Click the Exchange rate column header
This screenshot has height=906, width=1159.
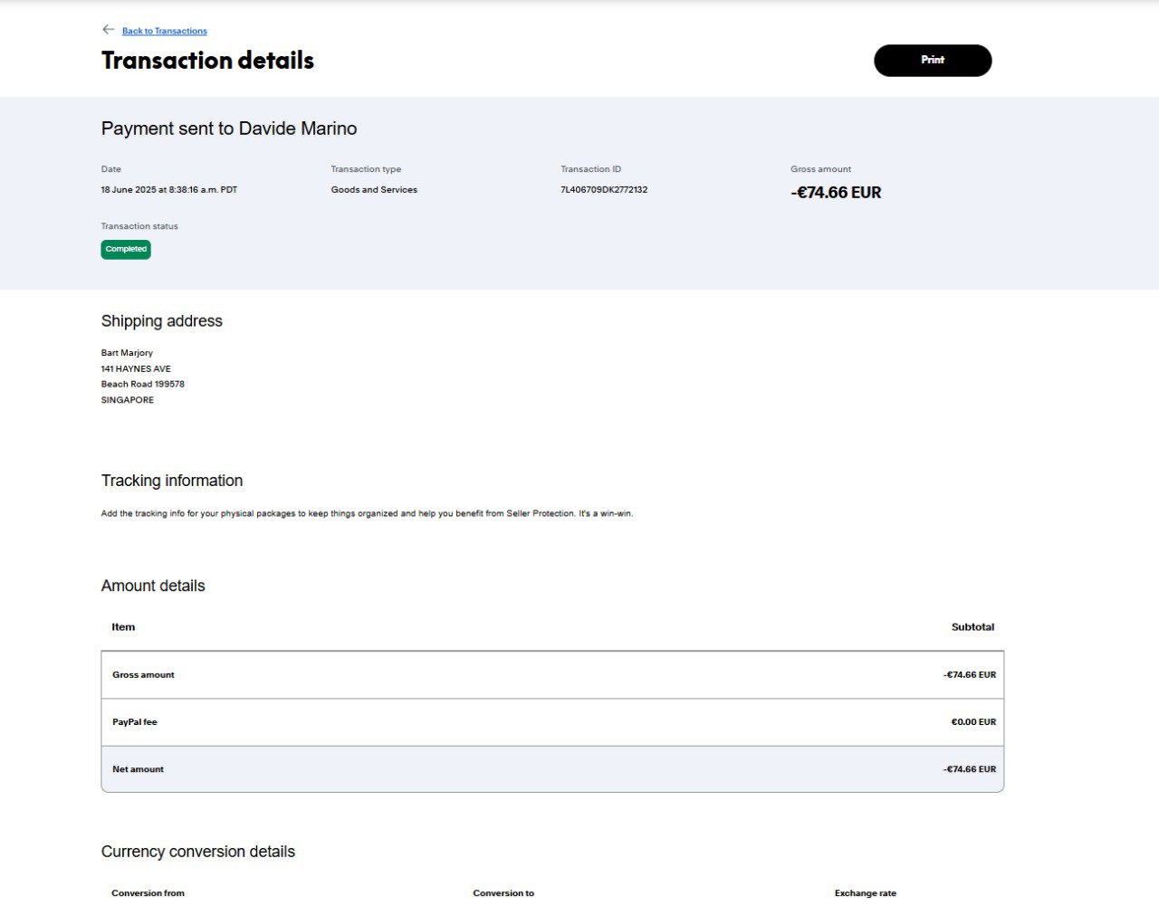coord(865,893)
